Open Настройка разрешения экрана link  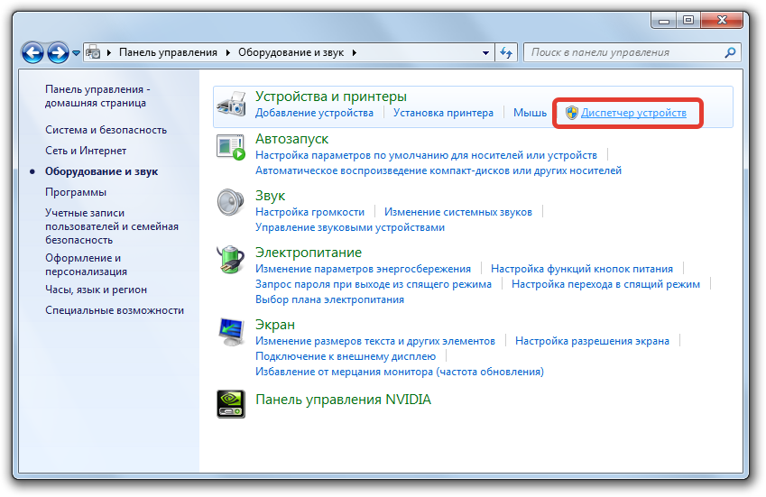(x=592, y=341)
